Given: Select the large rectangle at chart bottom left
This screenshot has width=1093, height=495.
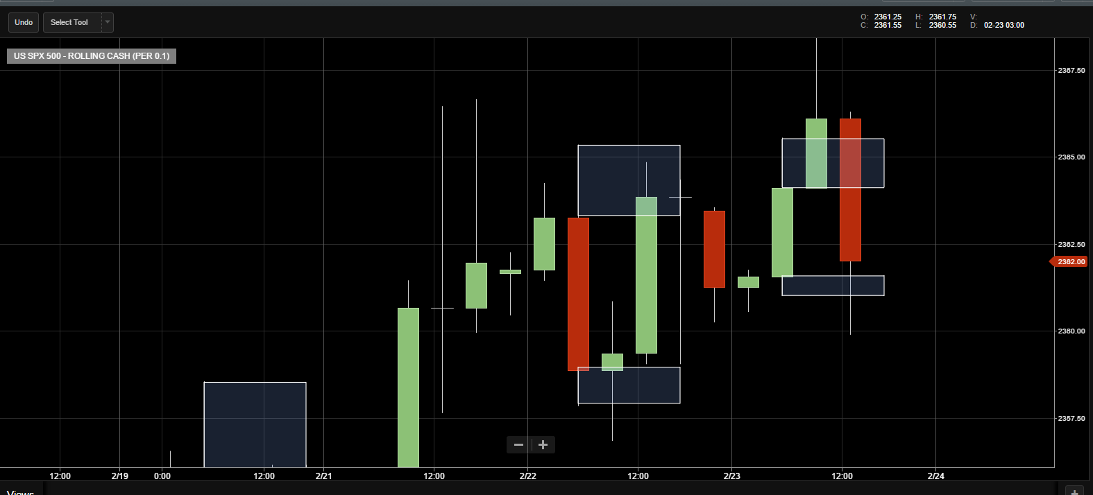Looking at the screenshot, I should (255, 424).
